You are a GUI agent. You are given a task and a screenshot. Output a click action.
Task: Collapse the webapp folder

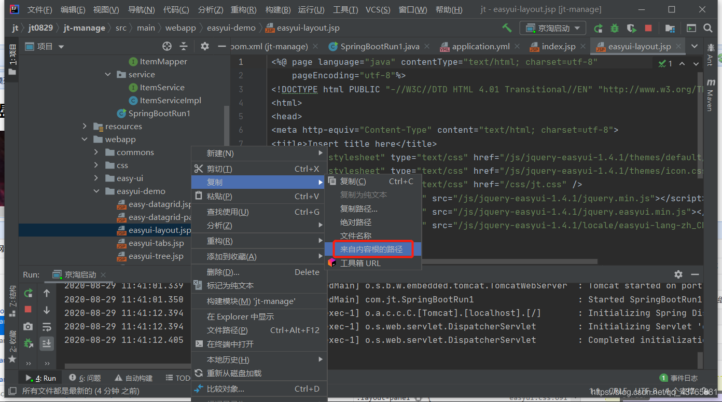[x=85, y=139]
